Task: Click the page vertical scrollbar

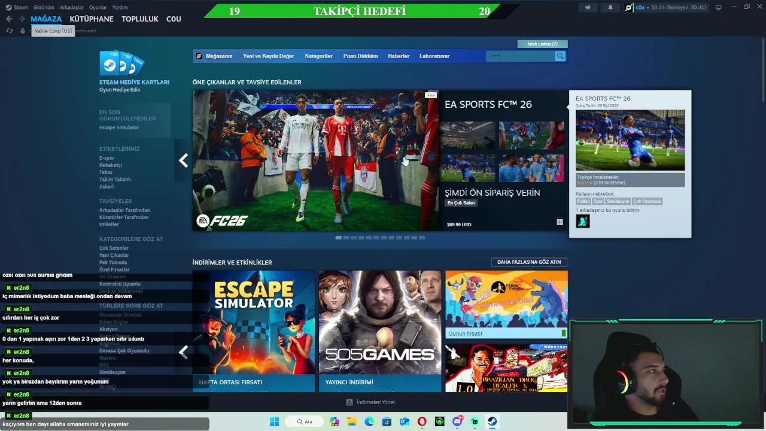Action: (762, 69)
